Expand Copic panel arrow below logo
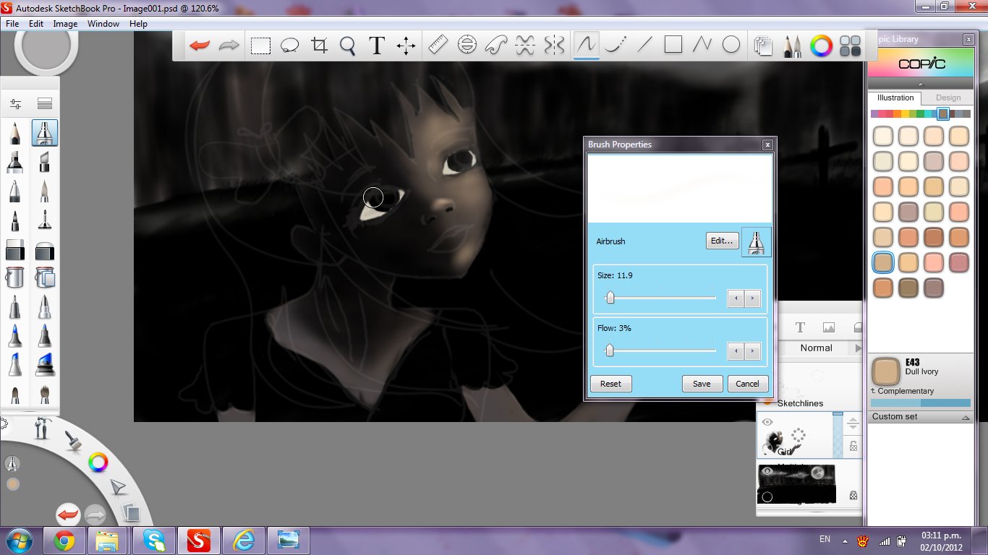 click(x=921, y=85)
